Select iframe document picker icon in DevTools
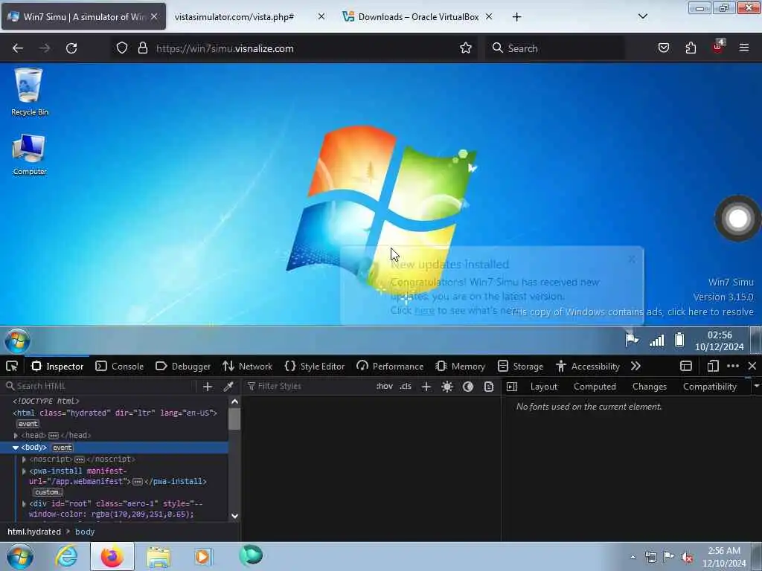This screenshot has width=762, height=571. pos(685,366)
